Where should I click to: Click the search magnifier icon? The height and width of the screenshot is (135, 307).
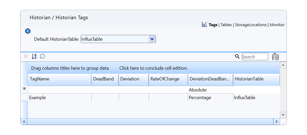237,57
